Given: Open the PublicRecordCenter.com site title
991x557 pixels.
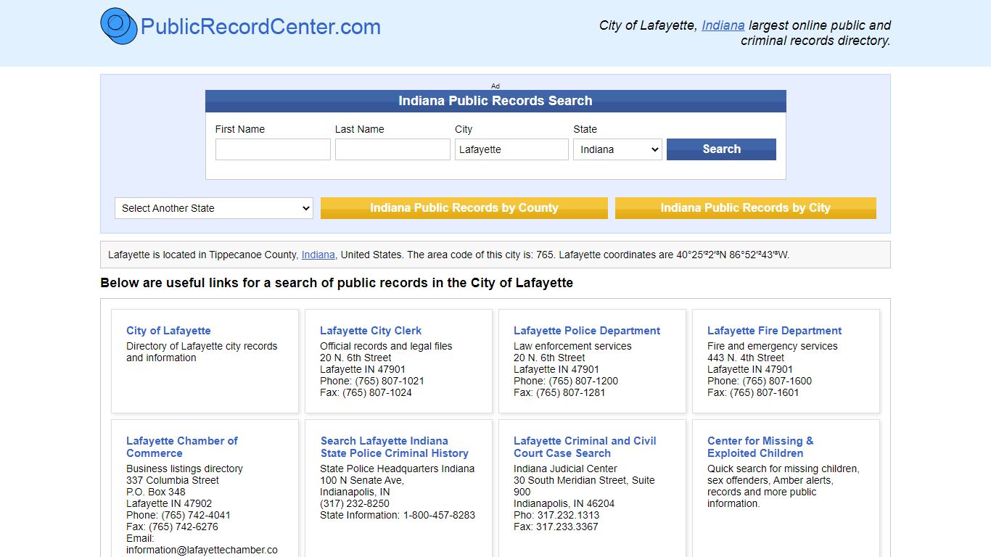Looking at the screenshot, I should pos(260,27).
